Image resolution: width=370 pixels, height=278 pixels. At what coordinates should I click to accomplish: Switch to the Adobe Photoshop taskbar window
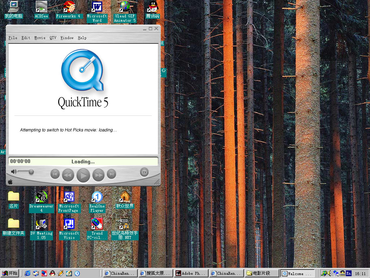click(x=191, y=273)
